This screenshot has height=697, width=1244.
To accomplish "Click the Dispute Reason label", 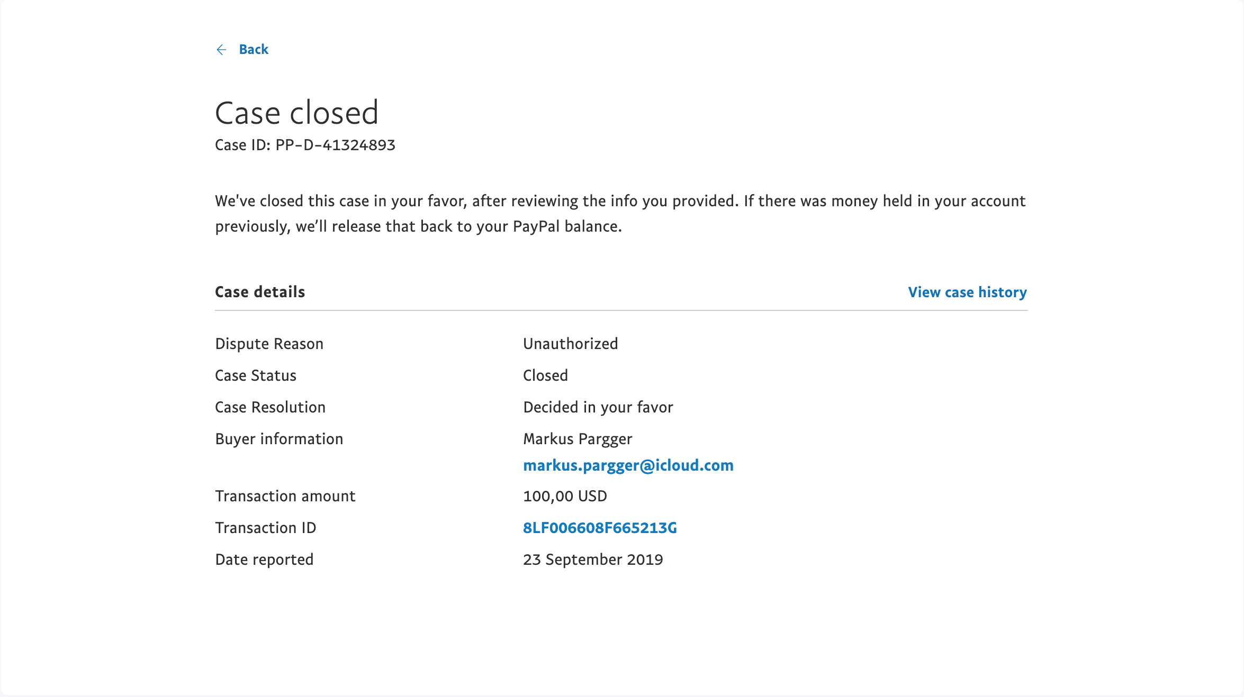I will [x=269, y=344].
